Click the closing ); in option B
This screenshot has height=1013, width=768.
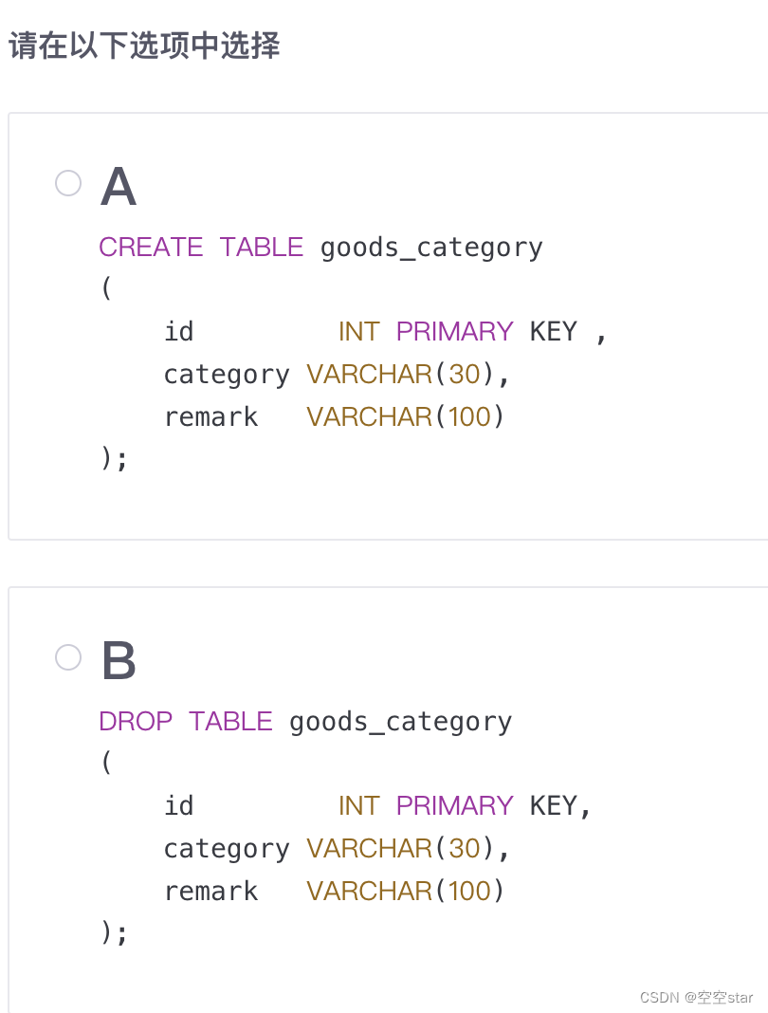115,933
